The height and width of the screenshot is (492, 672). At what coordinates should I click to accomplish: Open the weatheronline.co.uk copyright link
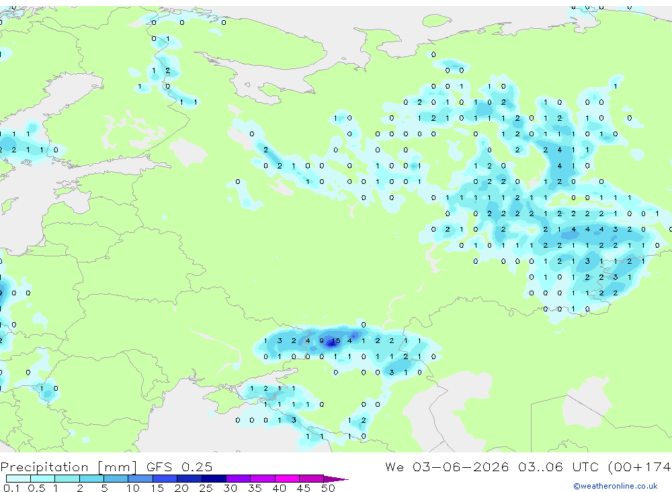click(616, 486)
